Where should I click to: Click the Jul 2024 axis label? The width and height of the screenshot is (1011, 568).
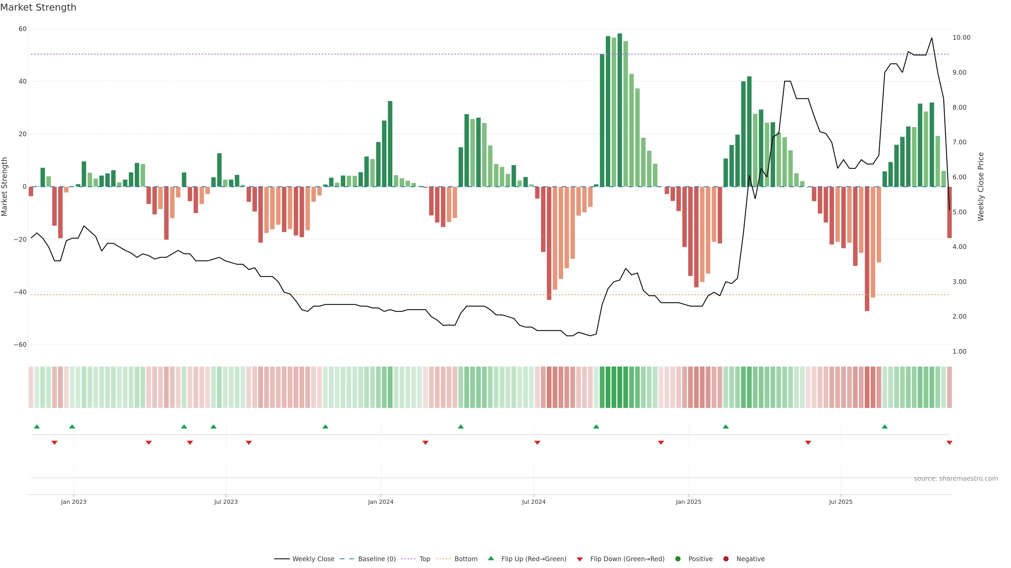(533, 502)
